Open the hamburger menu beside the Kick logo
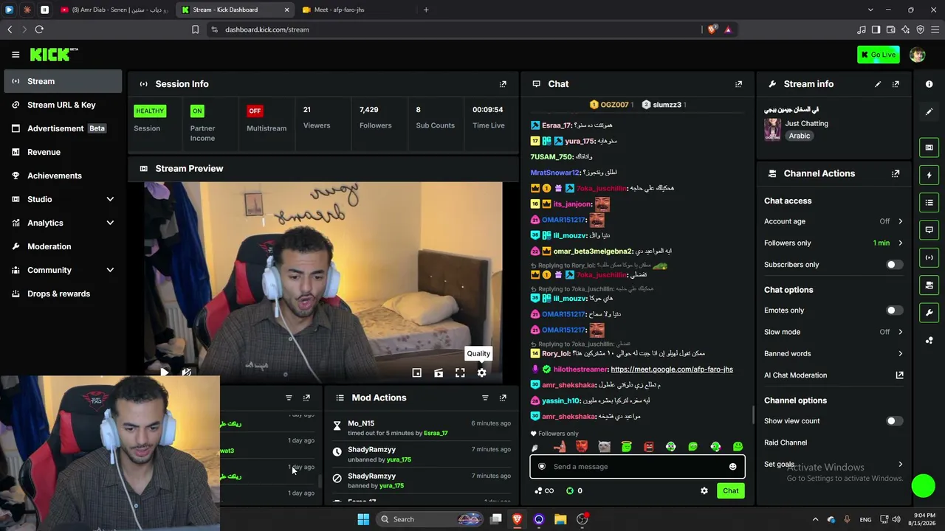945x531 pixels. 16,55
